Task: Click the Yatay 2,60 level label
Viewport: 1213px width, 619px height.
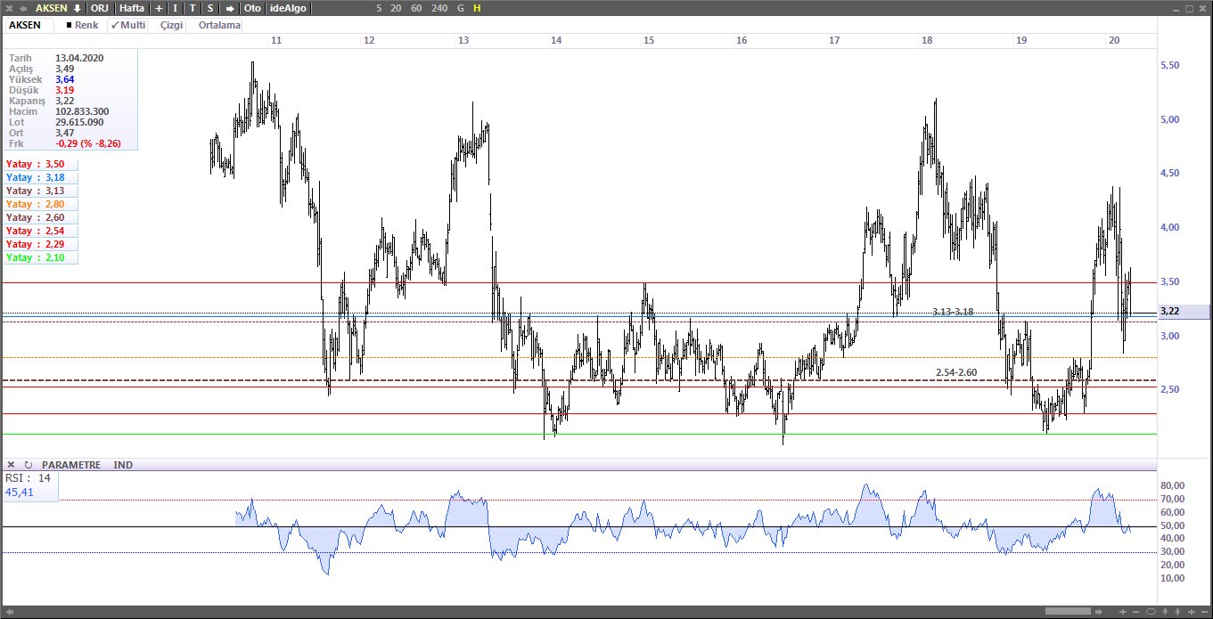Action: coord(41,217)
